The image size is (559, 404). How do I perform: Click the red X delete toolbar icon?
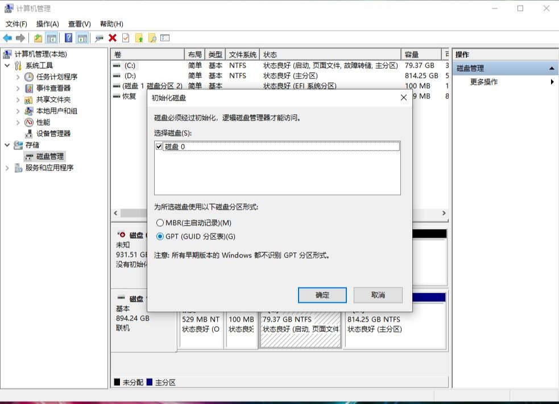coord(112,38)
